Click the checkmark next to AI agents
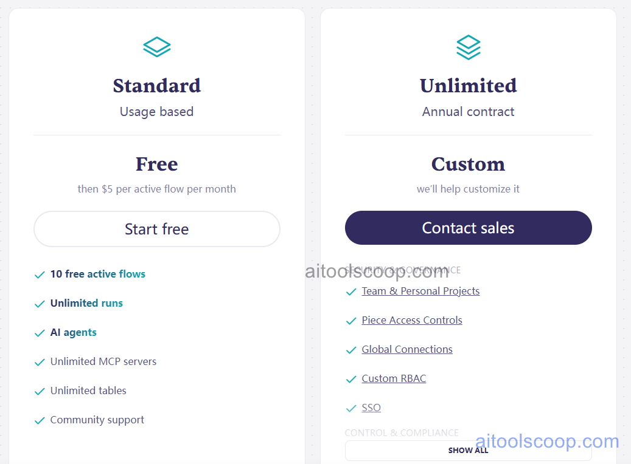This screenshot has height=464, width=631. point(40,333)
